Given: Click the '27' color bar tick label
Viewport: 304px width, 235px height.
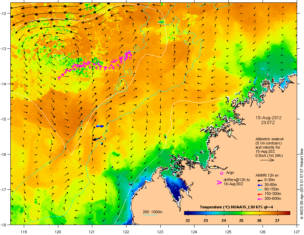Looking at the screenshot, I should pos(277,220).
